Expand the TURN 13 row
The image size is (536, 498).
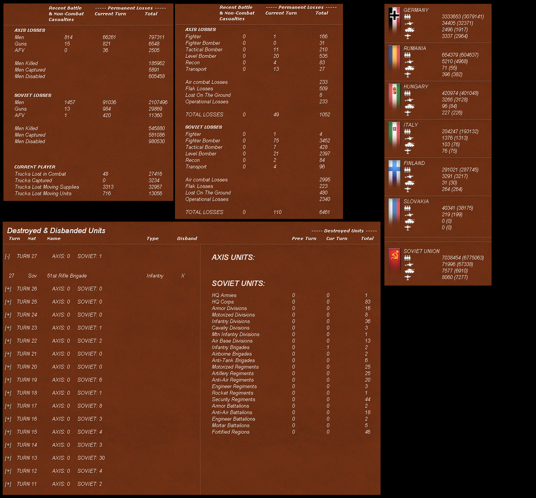click(8, 458)
